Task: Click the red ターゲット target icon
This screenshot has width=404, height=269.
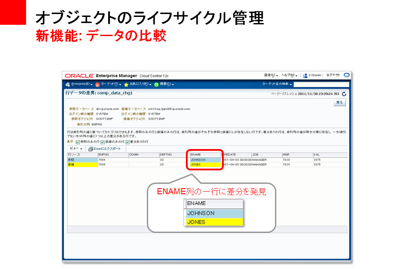Action: click(x=97, y=84)
